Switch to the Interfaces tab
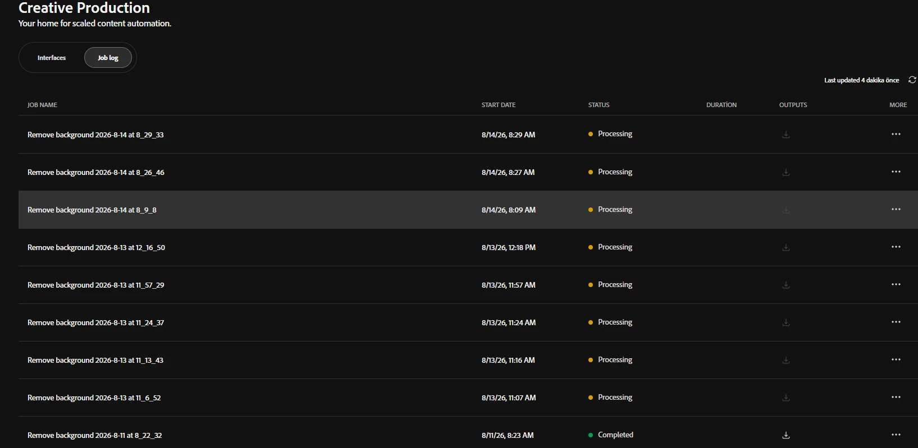Image resolution: width=918 pixels, height=448 pixels. click(52, 58)
